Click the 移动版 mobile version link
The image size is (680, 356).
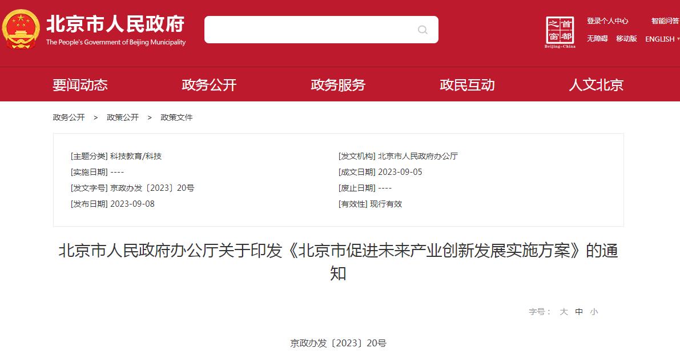tap(626, 39)
